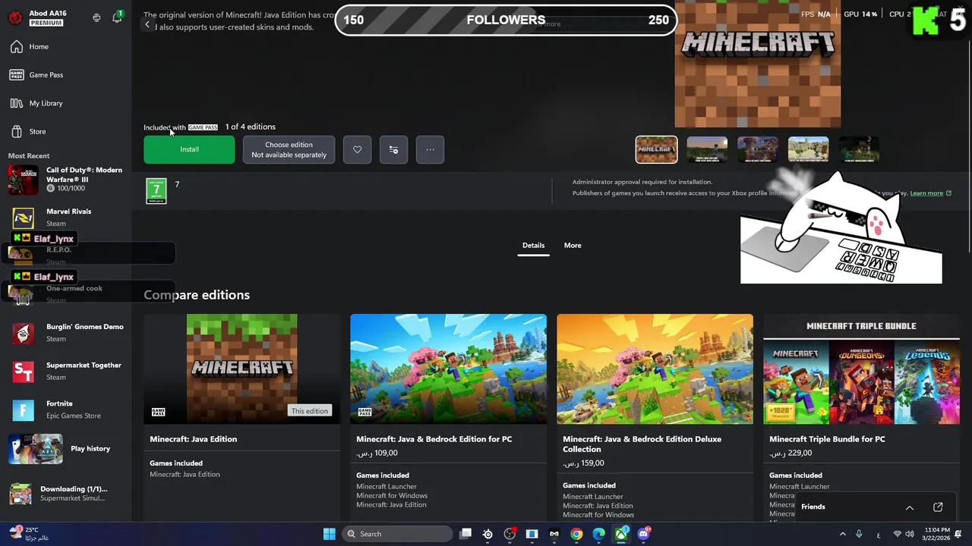This screenshot has width=972, height=546.
Task: Open the Xbox app taskbar icon
Action: 621,534
